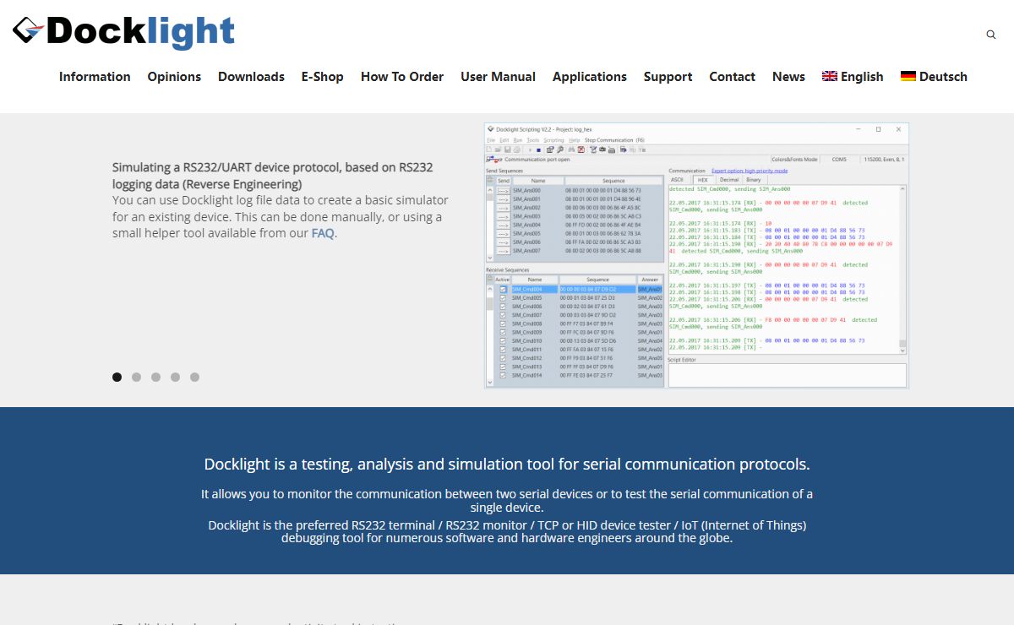Click the Docklight Scripting screenshot image
Viewport: 1014px width, 625px height.
coord(696,255)
